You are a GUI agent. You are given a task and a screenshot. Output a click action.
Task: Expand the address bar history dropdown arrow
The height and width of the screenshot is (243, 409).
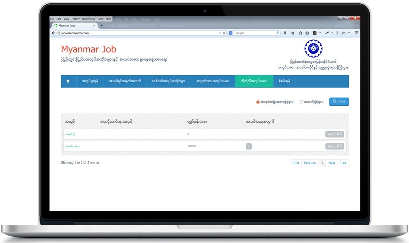click(x=220, y=33)
